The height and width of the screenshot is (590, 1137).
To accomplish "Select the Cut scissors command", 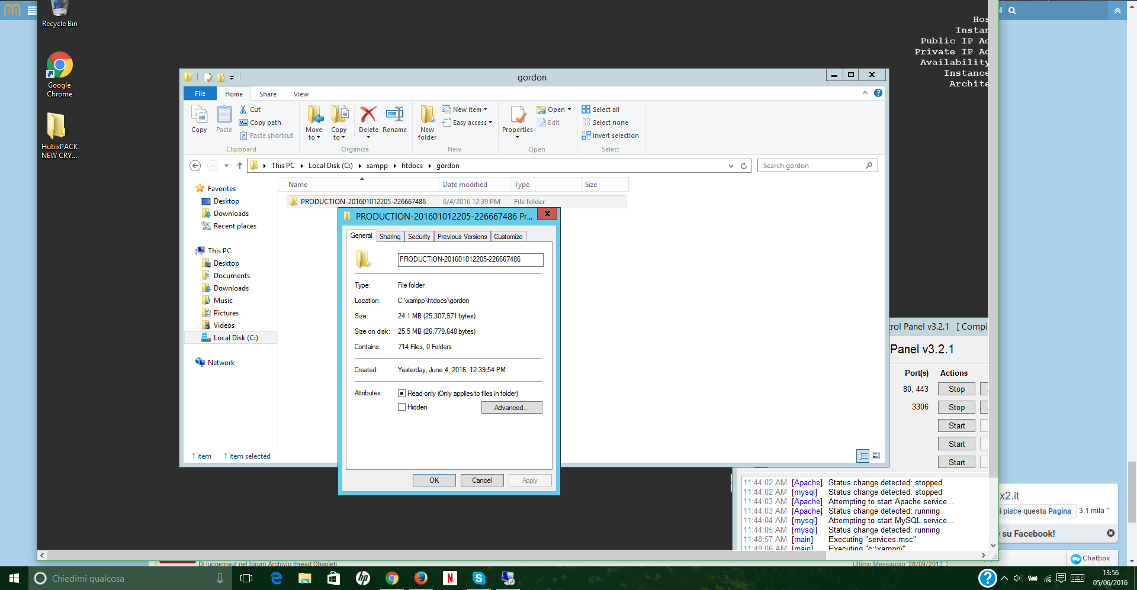I will [250, 109].
